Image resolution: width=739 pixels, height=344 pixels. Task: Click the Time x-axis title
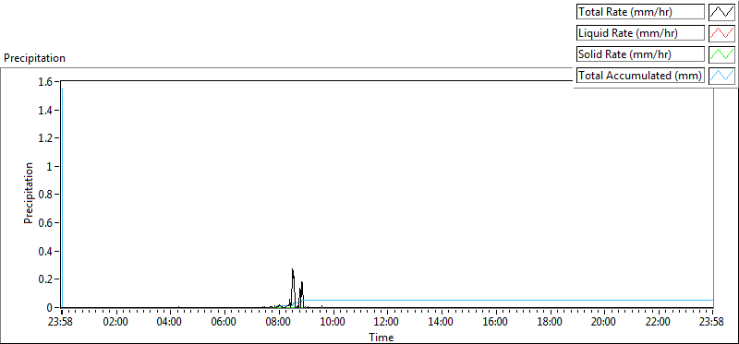pos(382,337)
